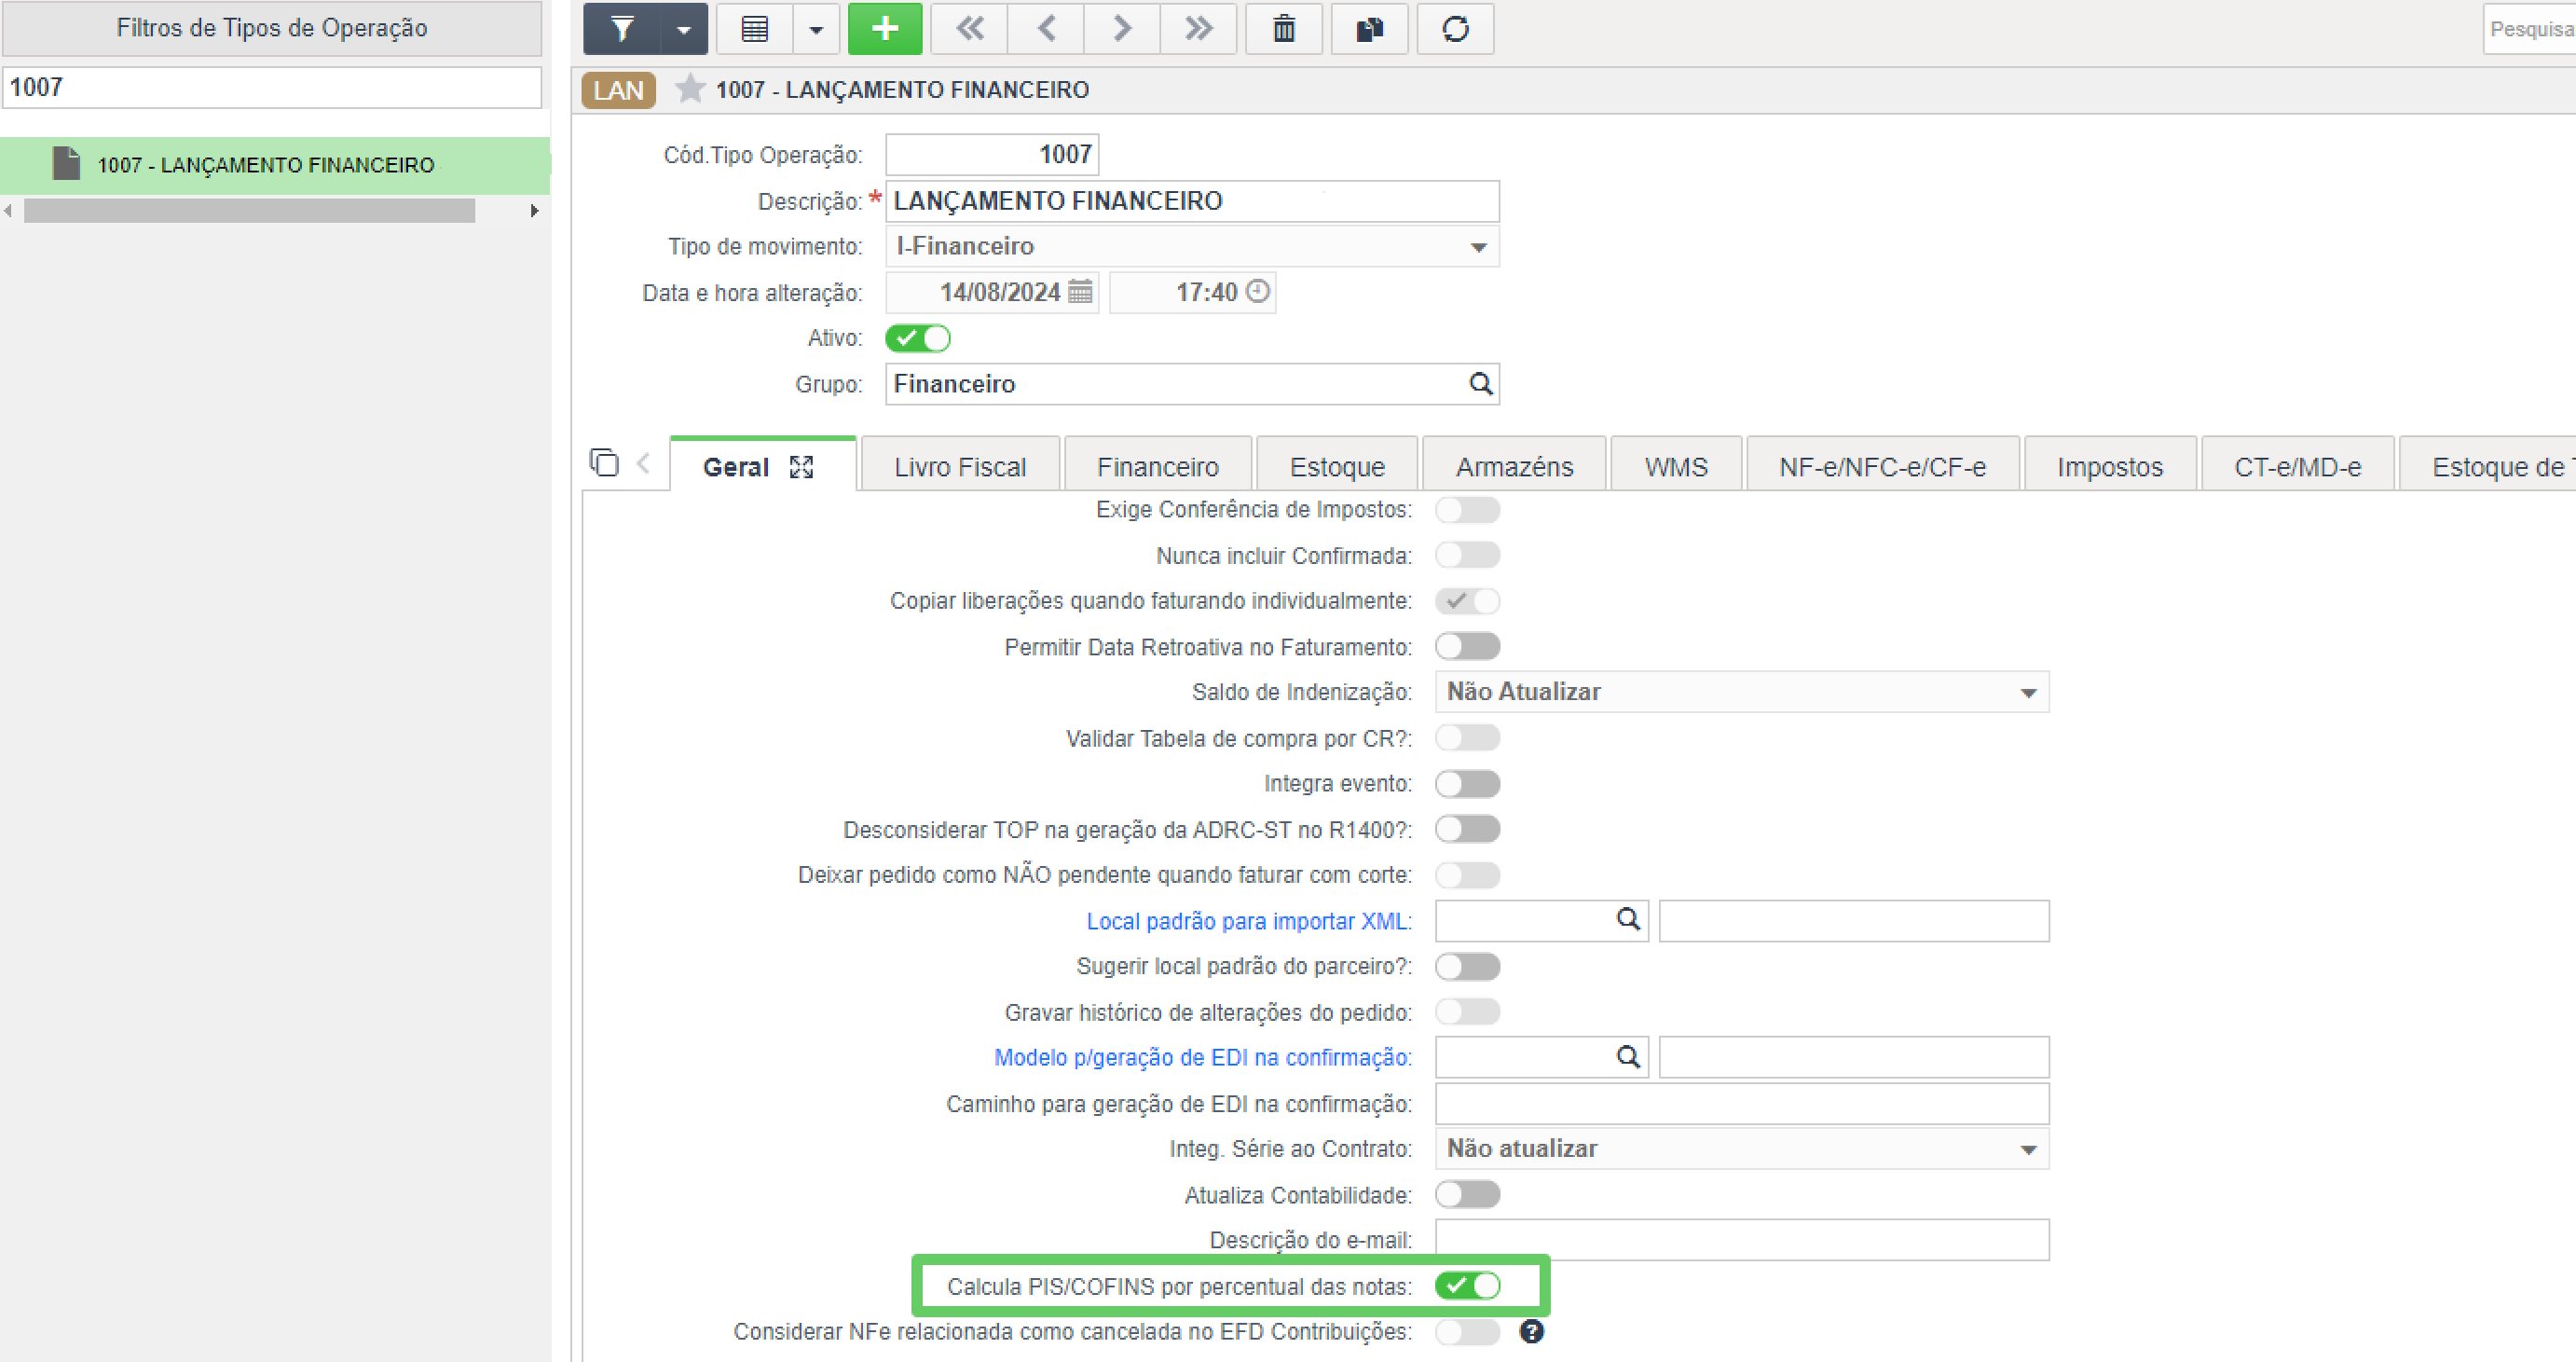2576x1362 pixels.
Task: Select document icon of 1007 list item
Action: pos(66,164)
